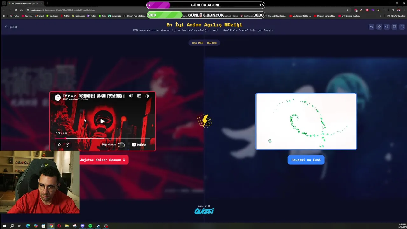The height and width of the screenshot is (229, 407).
Task: Seek on the YouTube progress bar
Action: tap(102, 138)
